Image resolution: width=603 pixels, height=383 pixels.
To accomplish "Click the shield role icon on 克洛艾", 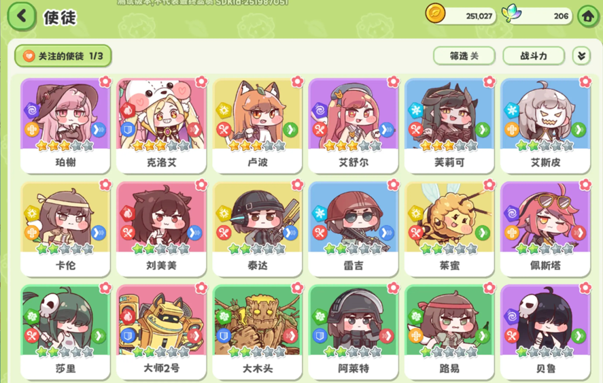I will [x=128, y=130].
